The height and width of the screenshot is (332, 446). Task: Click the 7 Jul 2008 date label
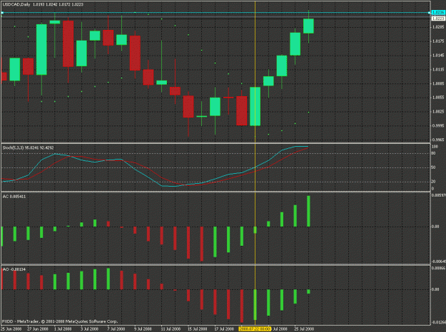(x=116, y=329)
